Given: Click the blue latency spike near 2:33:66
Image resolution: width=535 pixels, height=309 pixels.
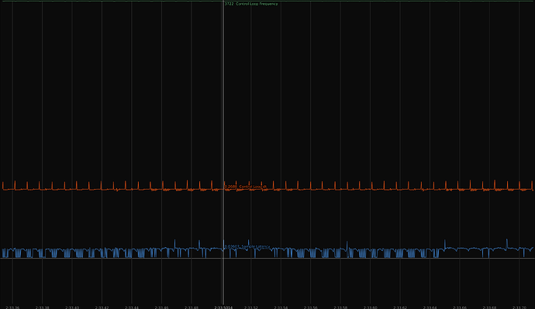Looking at the screenshot, I should click(x=445, y=244).
